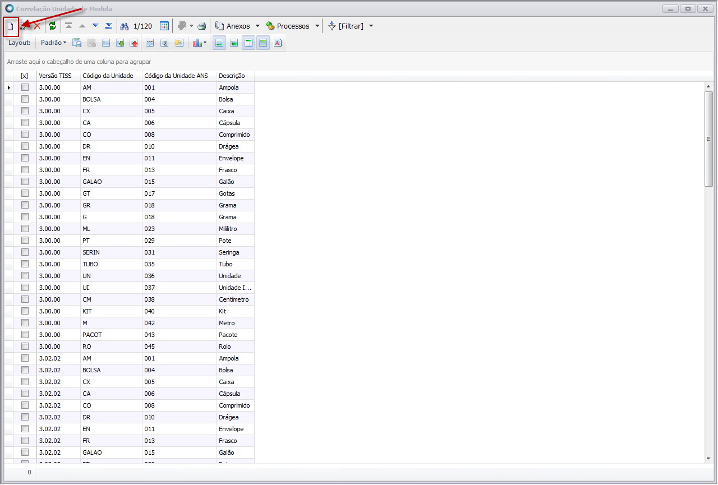Go to previous record up arrow
Image resolution: width=718 pixels, height=485 pixels.
coord(82,26)
